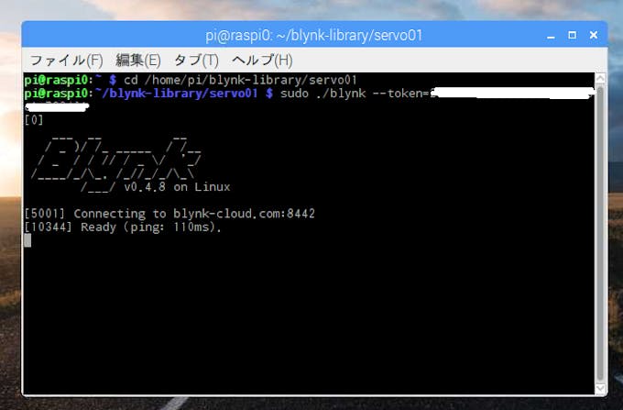Image resolution: width=623 pixels, height=410 pixels.
Task: Click the terminal window title text
Action: [x=313, y=36]
